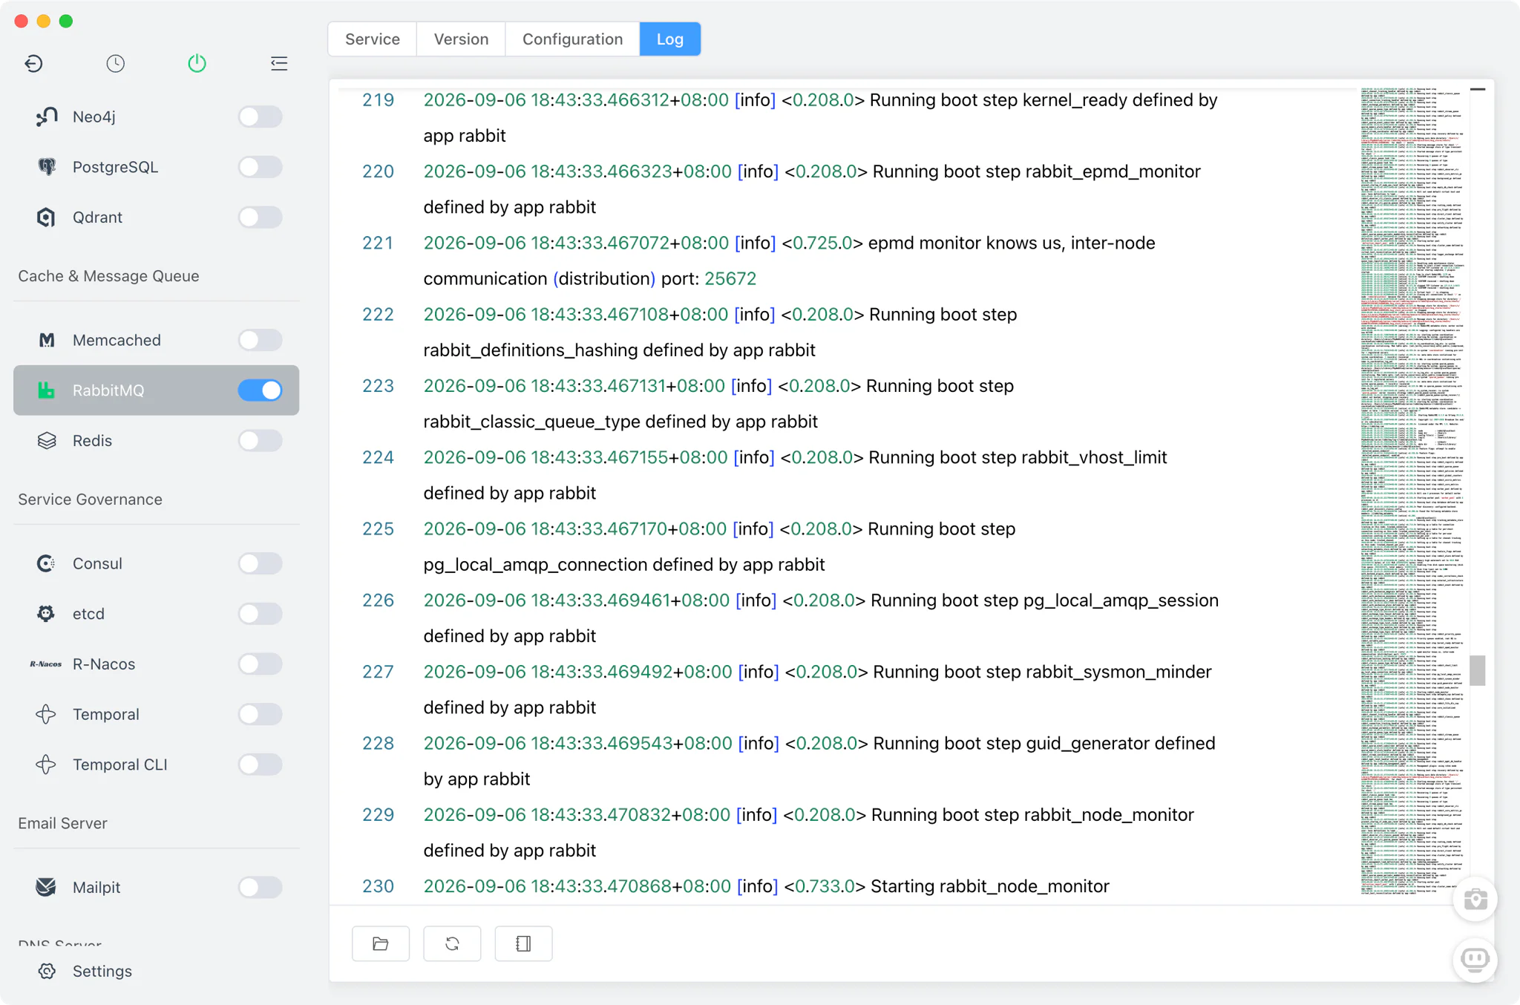
Task: Select the Qdrant icon
Action: coord(47,217)
